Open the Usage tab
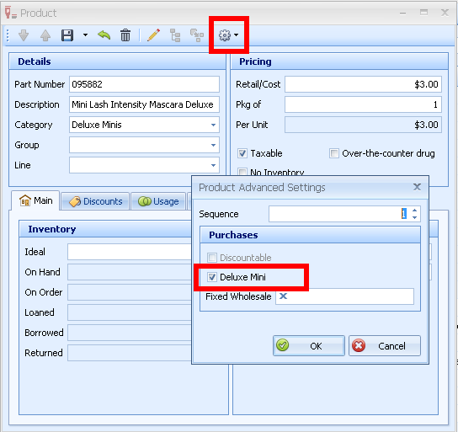 [158, 201]
